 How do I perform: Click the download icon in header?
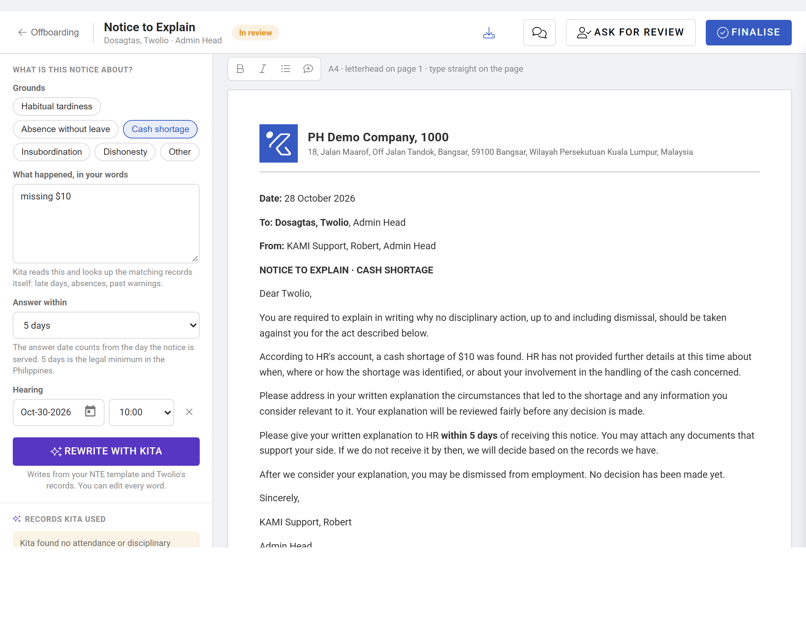[489, 33]
